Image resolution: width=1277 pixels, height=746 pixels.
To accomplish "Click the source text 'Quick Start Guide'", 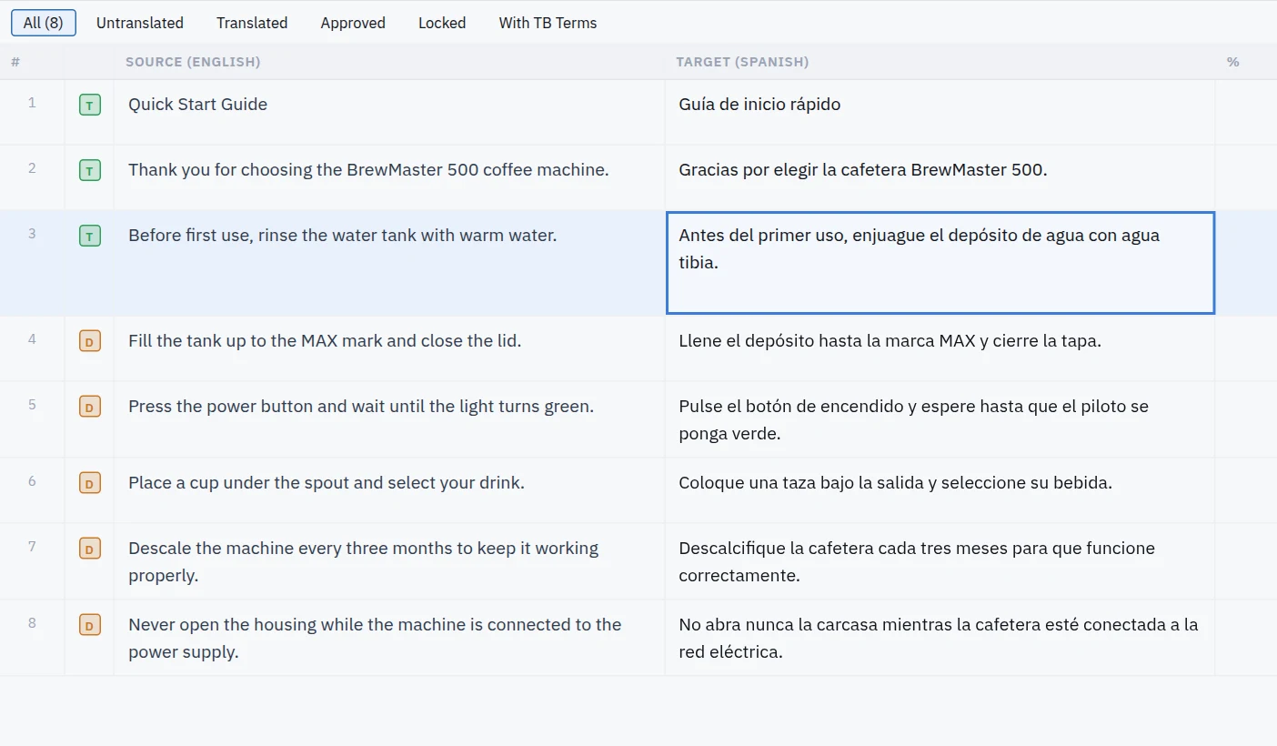I will (x=197, y=104).
